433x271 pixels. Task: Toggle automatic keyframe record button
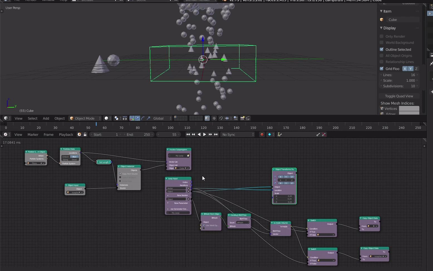pyautogui.click(x=262, y=134)
